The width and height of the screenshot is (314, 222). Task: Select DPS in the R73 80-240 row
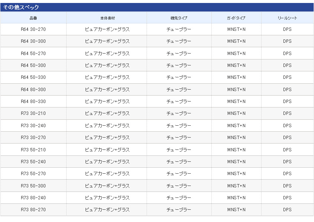(x=287, y=198)
